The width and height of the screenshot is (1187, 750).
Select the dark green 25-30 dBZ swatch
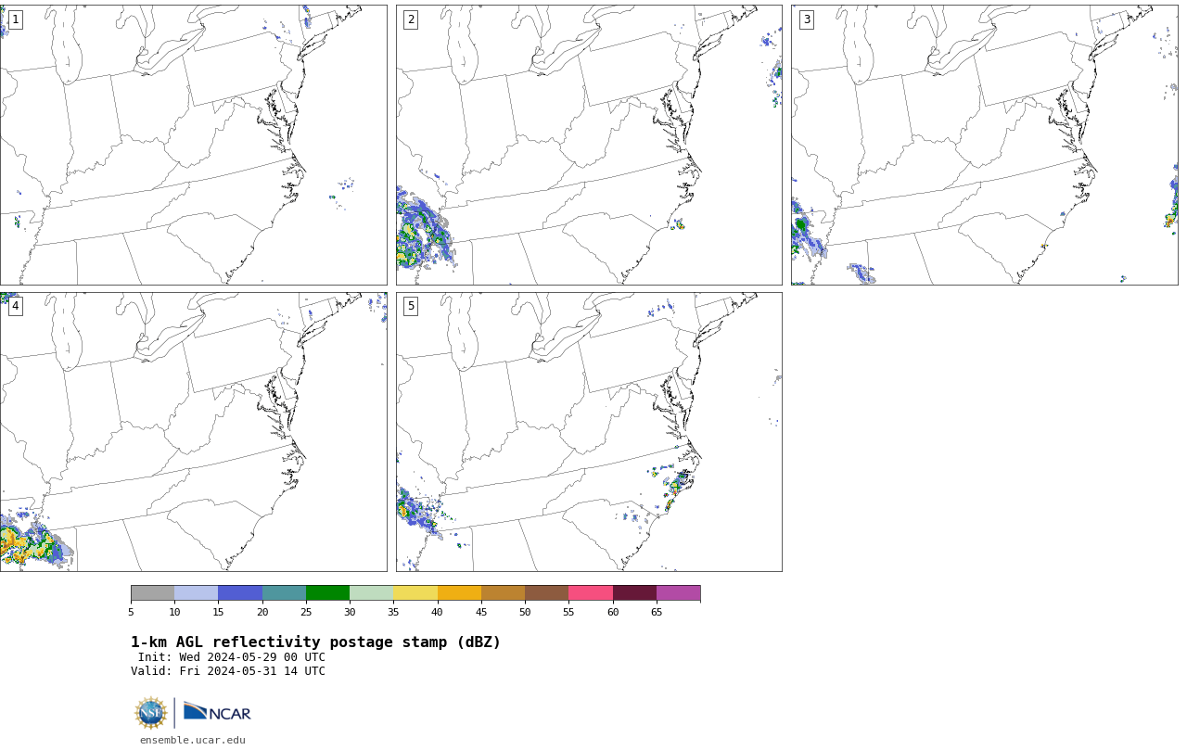coord(328,593)
